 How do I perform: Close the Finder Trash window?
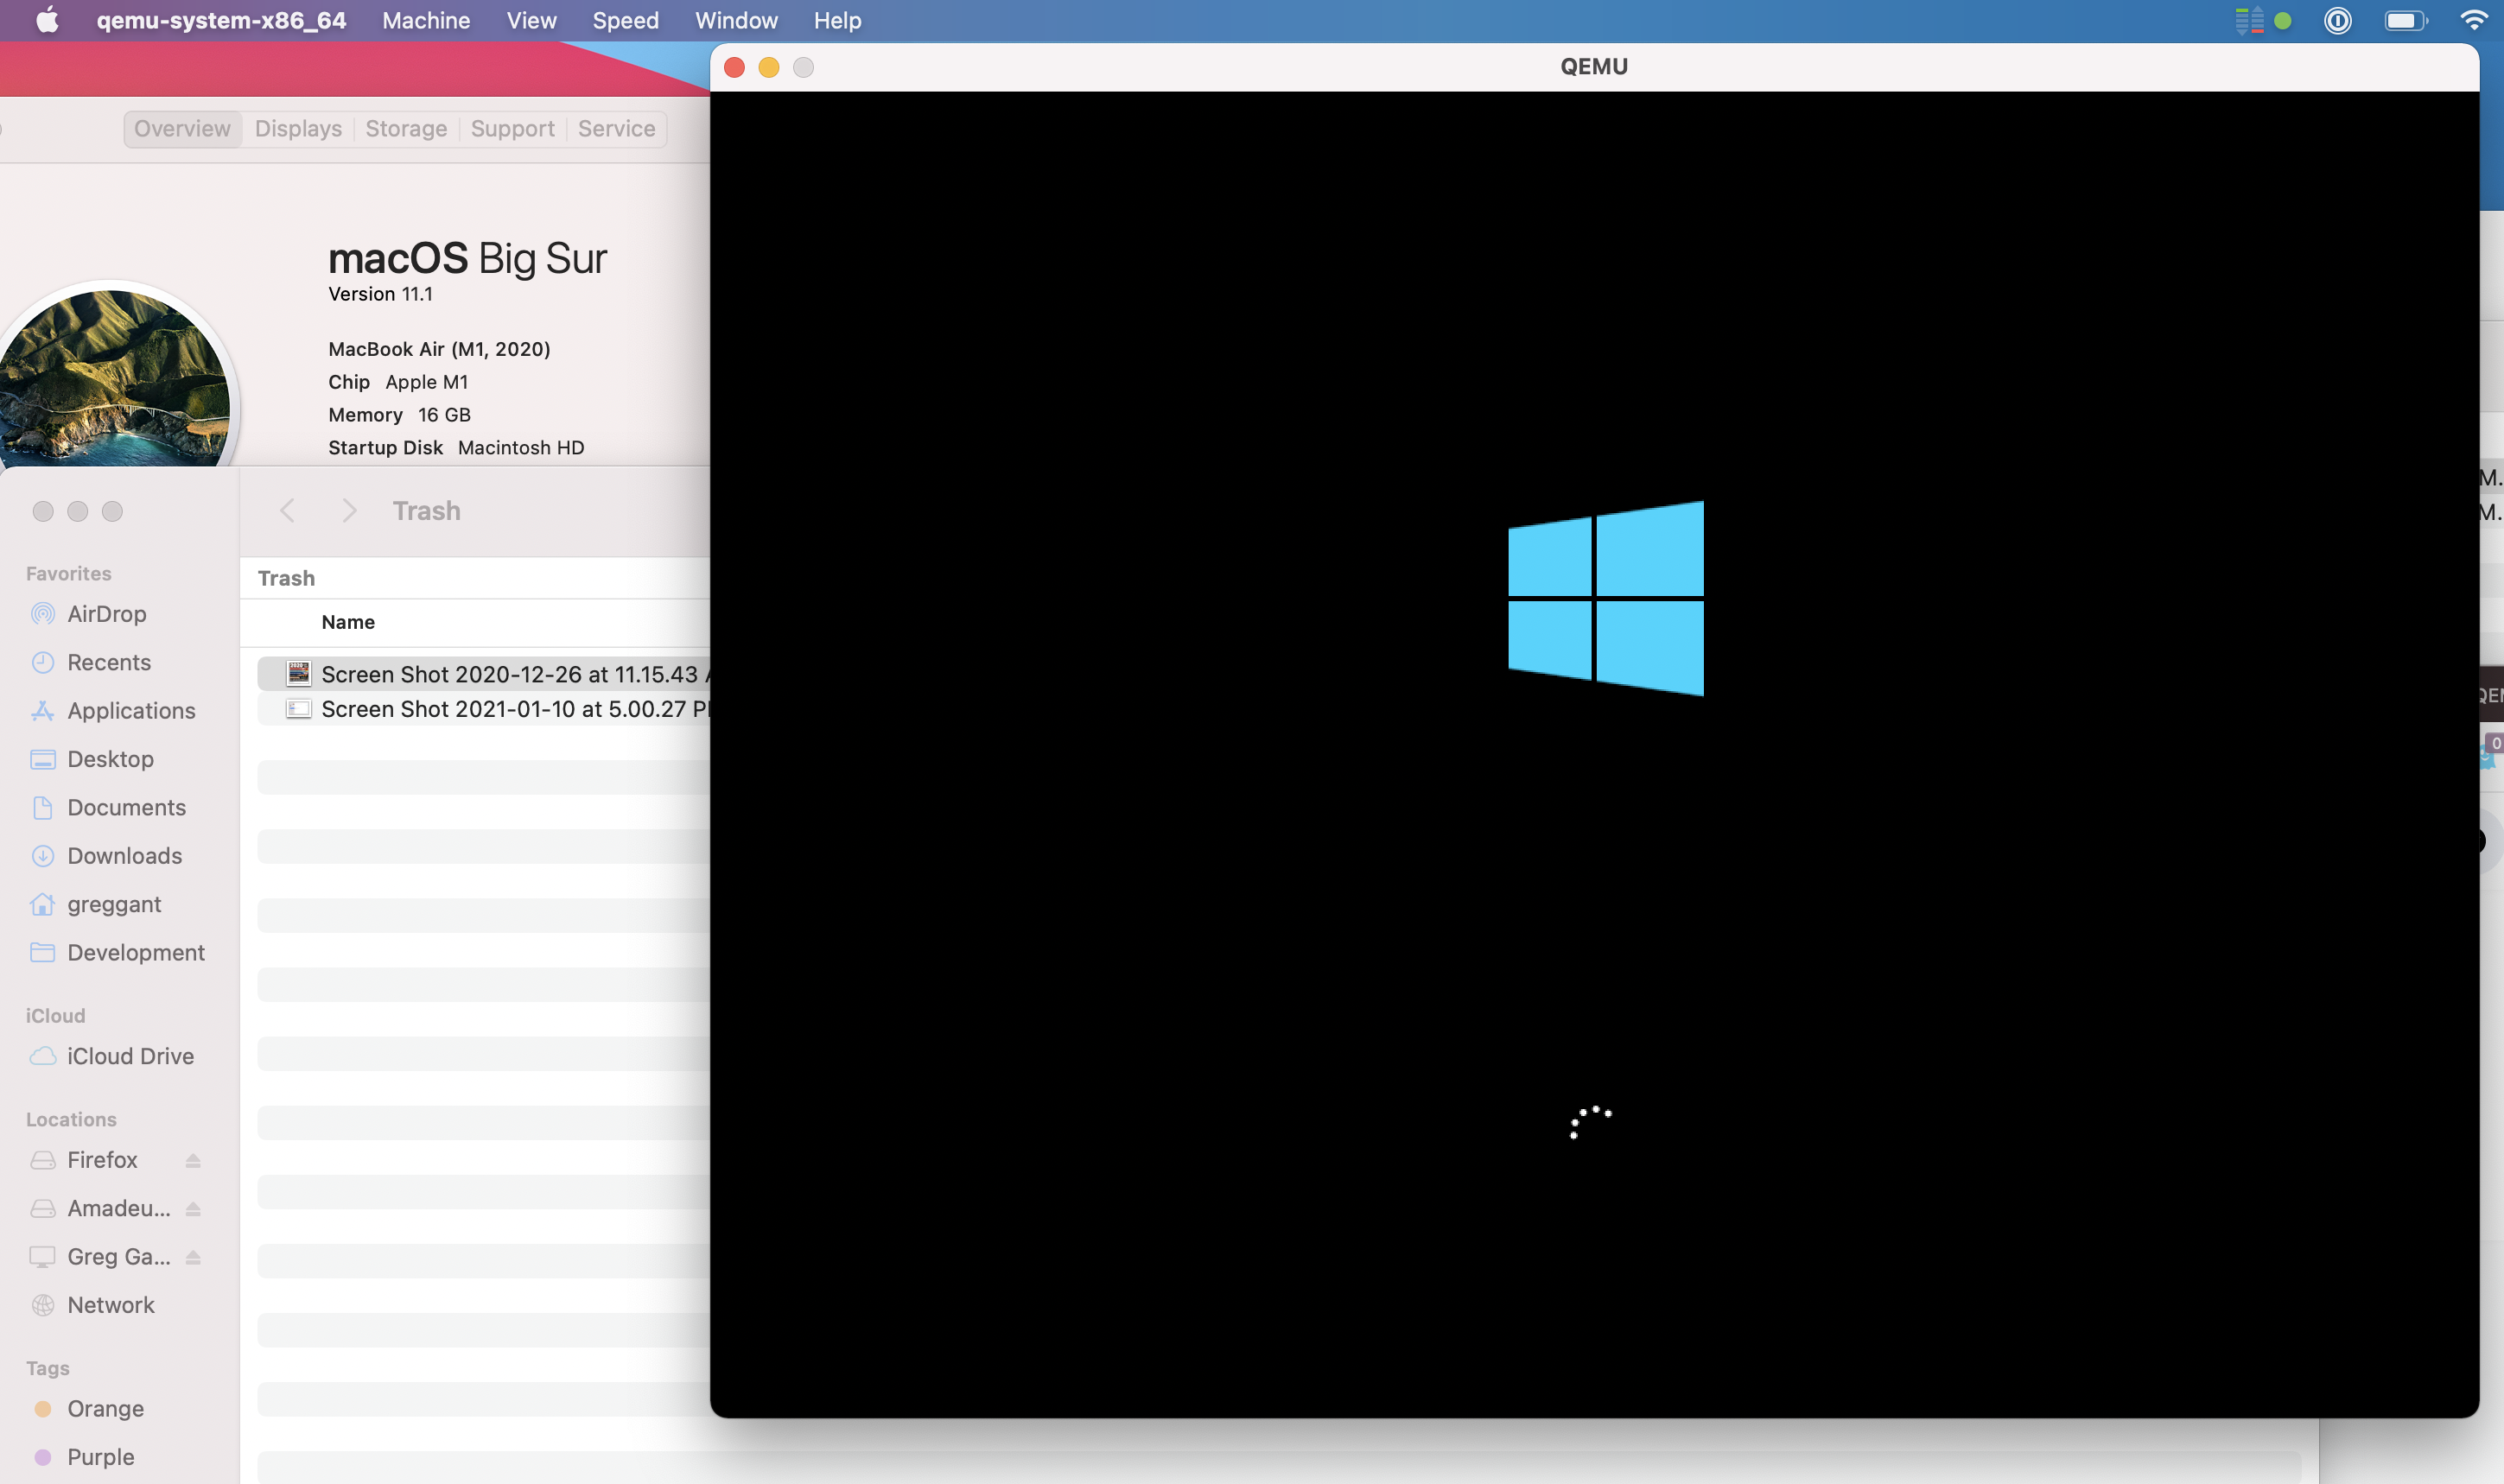point(43,511)
